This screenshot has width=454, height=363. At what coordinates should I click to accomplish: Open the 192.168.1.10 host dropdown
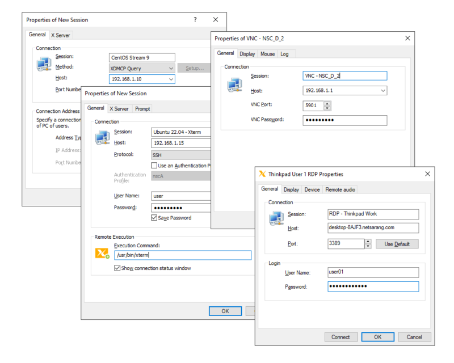click(x=171, y=79)
